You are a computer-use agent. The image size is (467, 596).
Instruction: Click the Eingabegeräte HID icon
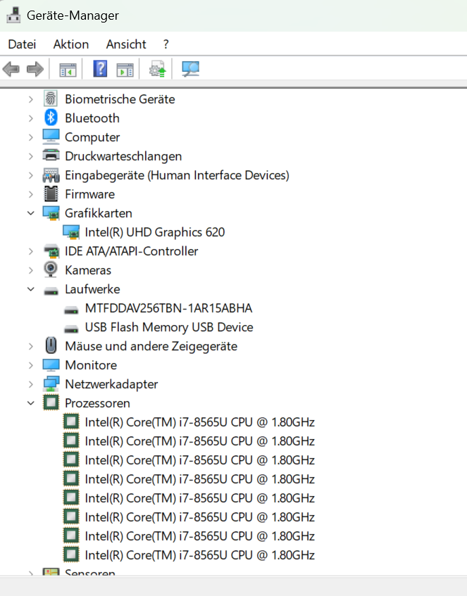coord(51,175)
